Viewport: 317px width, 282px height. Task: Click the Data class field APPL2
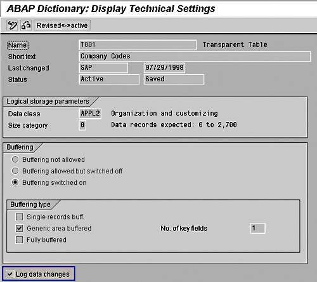90,114
